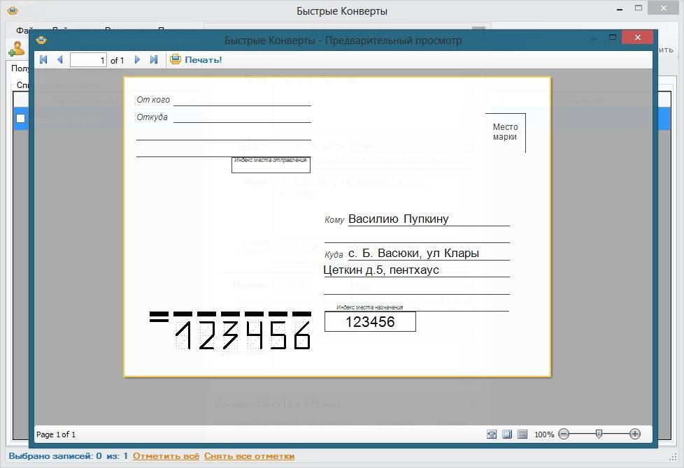This screenshot has width=684, height=468.
Task: Click the printer icon beside Печать!
Action: click(x=176, y=60)
